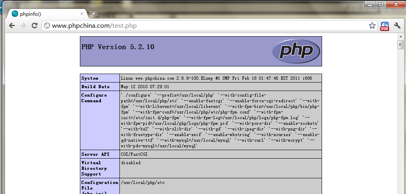
Task: Maximize the browser window
Action: pos(381,5)
